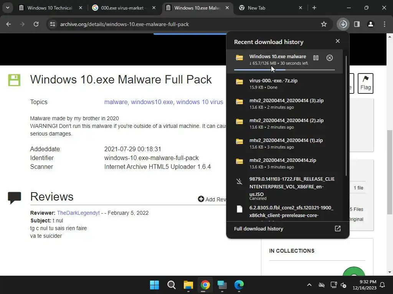This screenshot has height=294, width=393.
Task: Open the on-screen keyboard app in the taskbar
Action: click(222, 285)
